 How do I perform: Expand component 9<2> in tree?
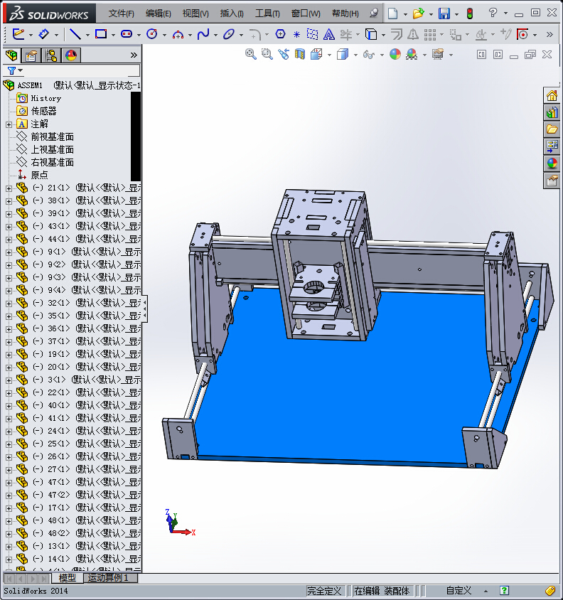pyautogui.click(x=9, y=265)
